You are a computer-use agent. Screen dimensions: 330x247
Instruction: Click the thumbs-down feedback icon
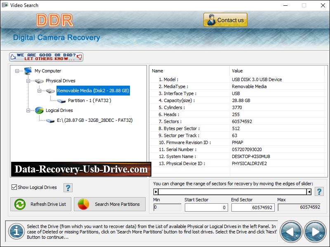point(79,57)
